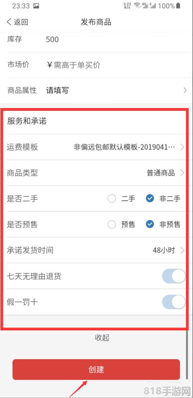Toggle the 假一罚十 switch
193x398 pixels.
(174, 302)
